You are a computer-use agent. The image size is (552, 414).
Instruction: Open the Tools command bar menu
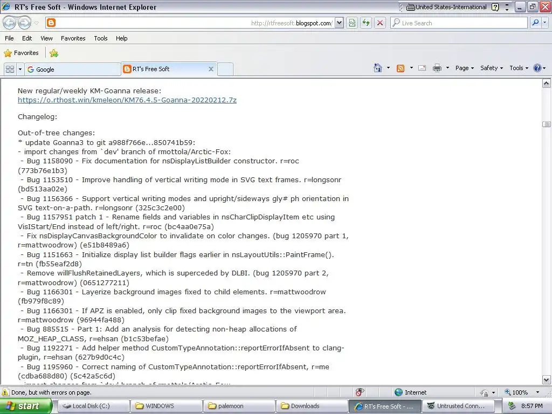coord(519,68)
